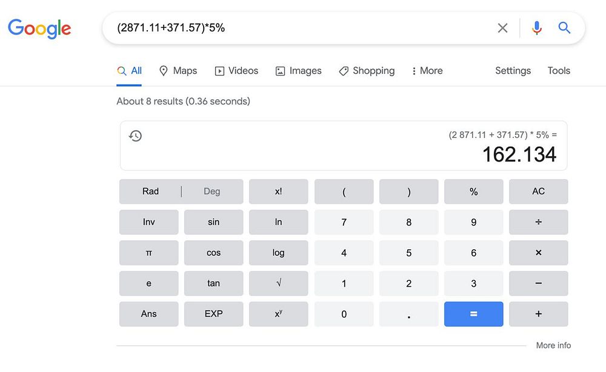Switch calculator to Rad mode
The image size is (606, 372).
pos(150,191)
